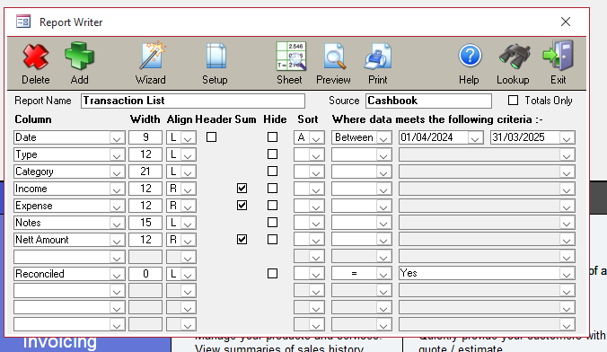
Task: Open the Expense column dropdown
Action: (x=117, y=206)
